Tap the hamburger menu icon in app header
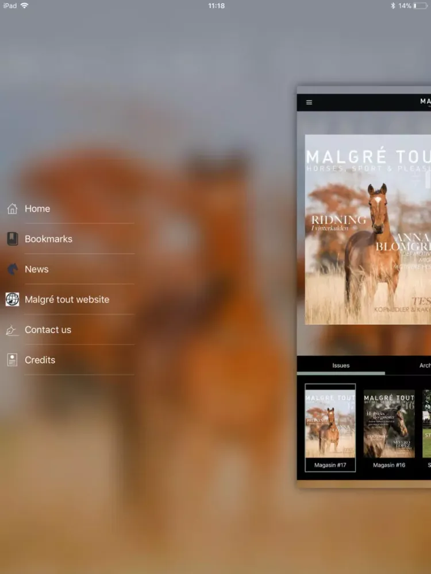Viewport: 431px width, 574px height. [x=309, y=103]
